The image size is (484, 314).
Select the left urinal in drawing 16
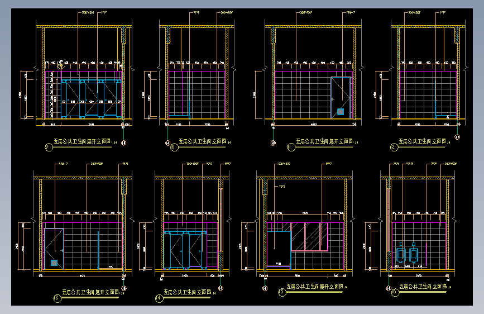[x=401, y=254]
